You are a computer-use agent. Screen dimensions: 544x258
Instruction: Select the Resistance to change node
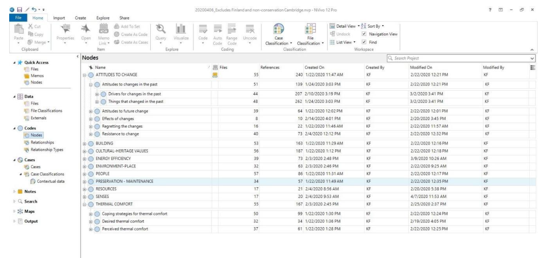point(120,134)
